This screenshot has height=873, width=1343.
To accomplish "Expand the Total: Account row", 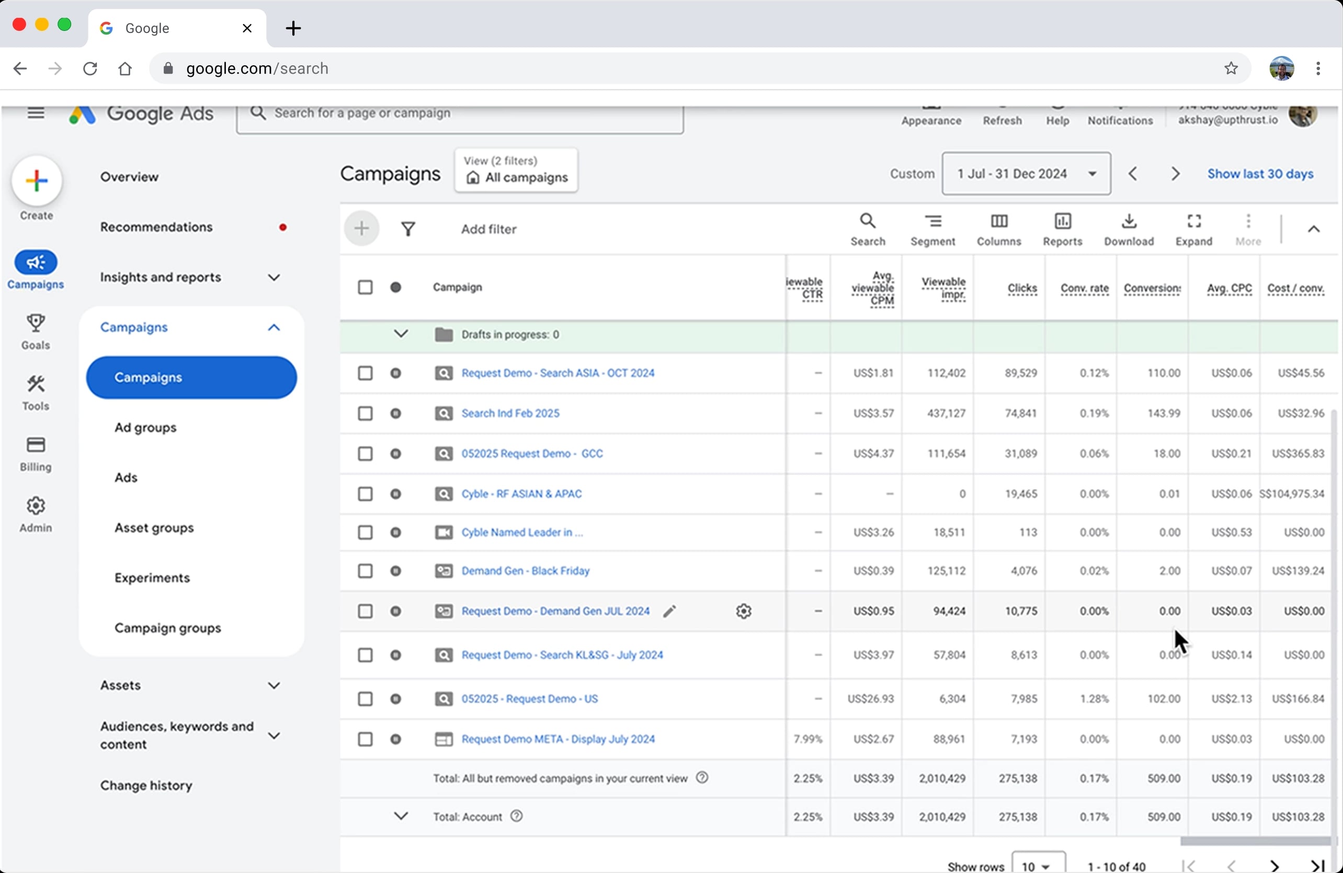I will [x=401, y=816].
